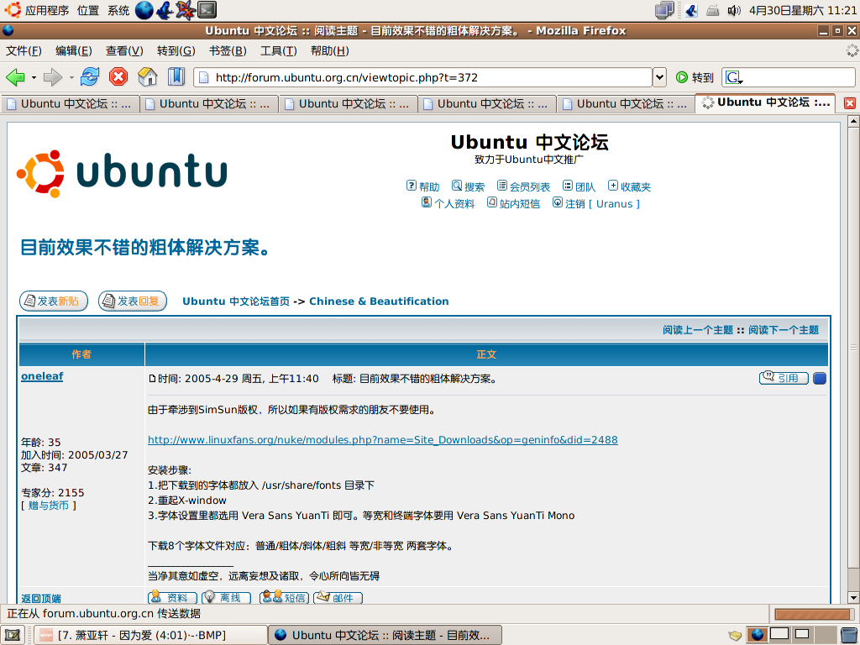Open the oneleaf author profile link

coord(42,376)
